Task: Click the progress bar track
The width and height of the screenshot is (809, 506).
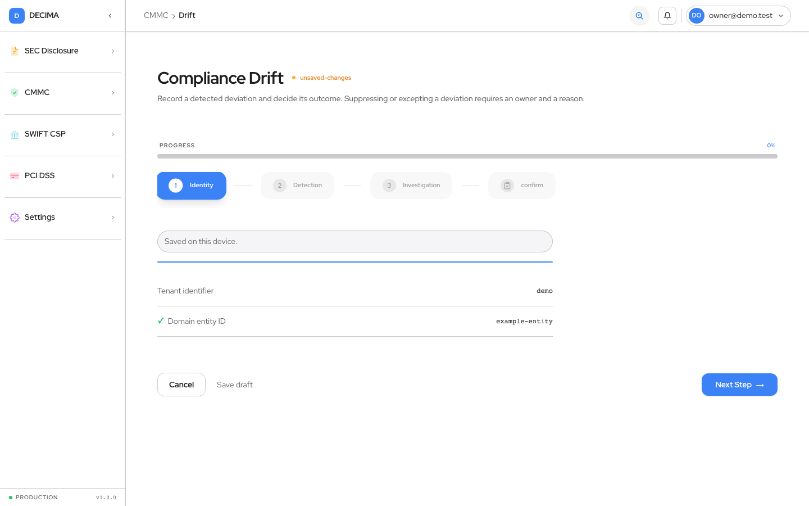Action: coord(467,156)
